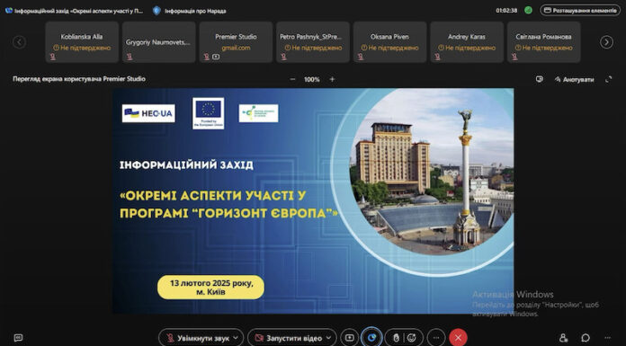Expand video options arrow beside Запустити відео
The height and width of the screenshot is (346, 626).
(329, 338)
